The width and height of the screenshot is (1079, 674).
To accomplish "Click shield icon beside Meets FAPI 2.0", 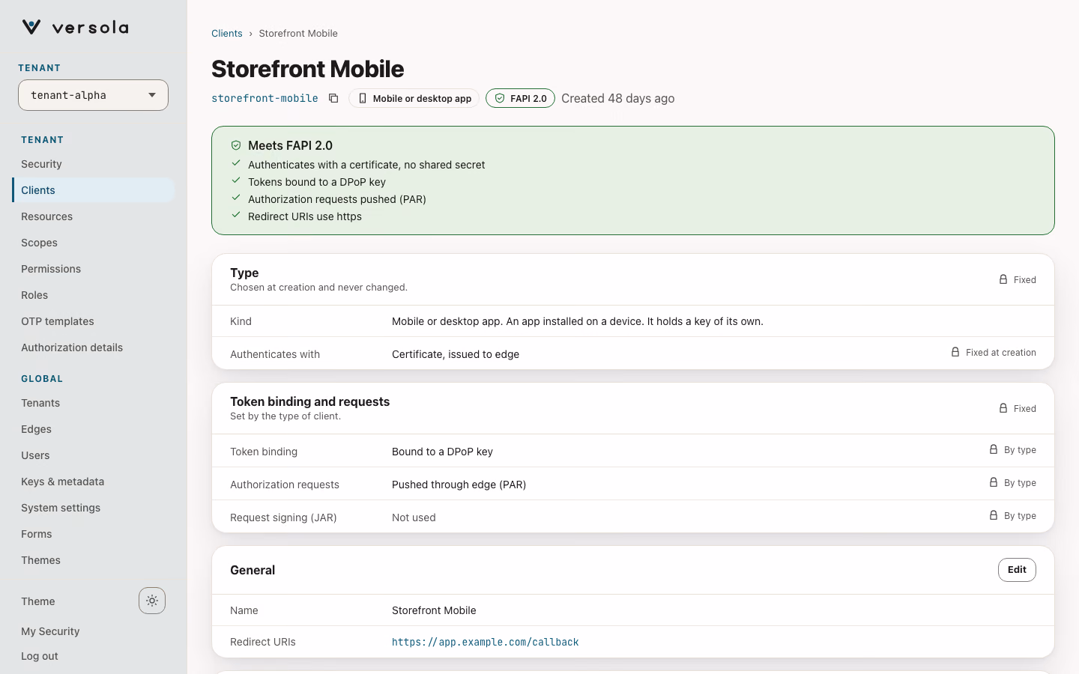I will (236, 145).
